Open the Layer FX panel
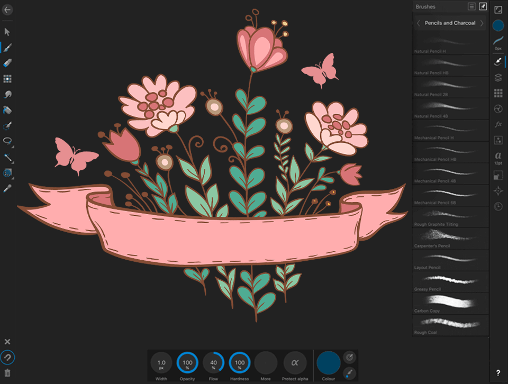The image size is (508, 384). (498, 124)
